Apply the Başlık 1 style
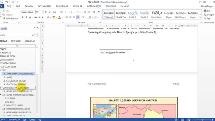 click(133, 14)
